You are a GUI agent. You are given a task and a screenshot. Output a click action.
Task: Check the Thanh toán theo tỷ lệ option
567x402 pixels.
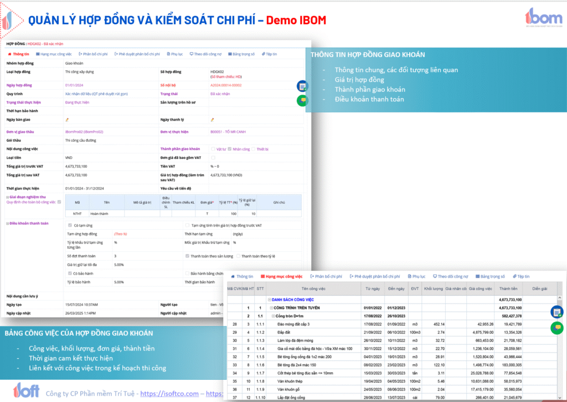point(238,256)
